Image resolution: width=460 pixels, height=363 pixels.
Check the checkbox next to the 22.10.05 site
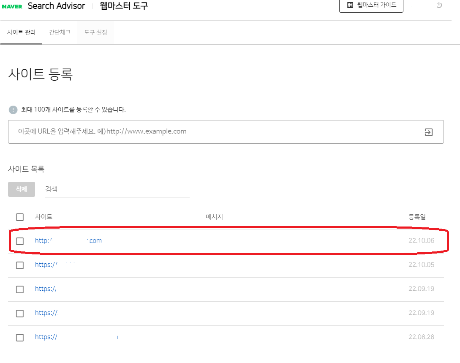click(x=19, y=265)
